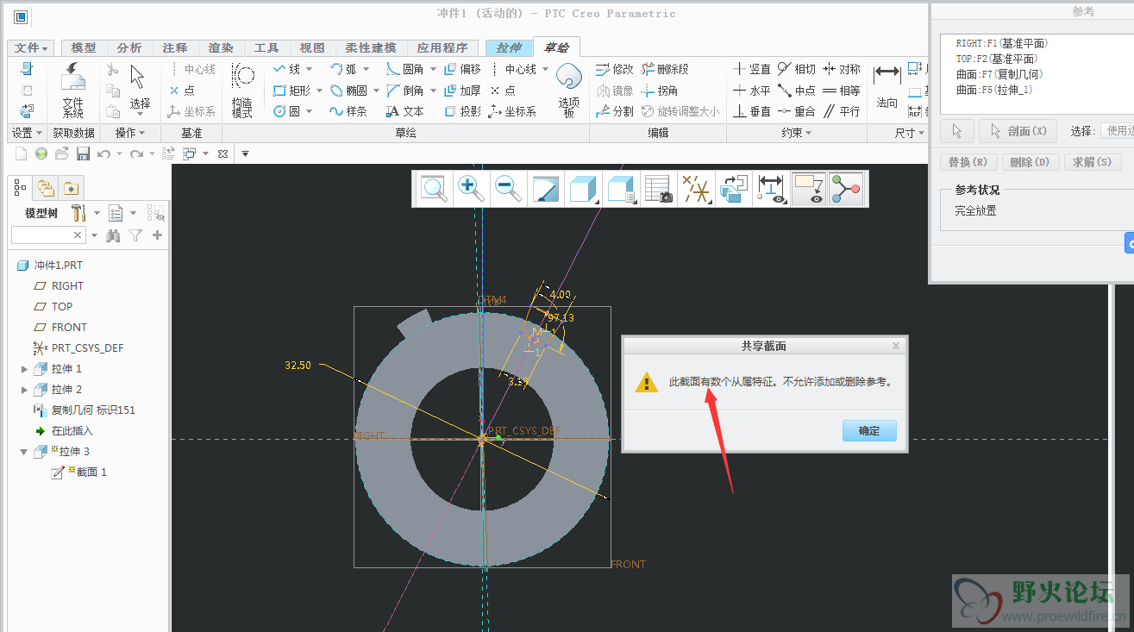Apply the Horizontal (水平) constraint

[752, 91]
